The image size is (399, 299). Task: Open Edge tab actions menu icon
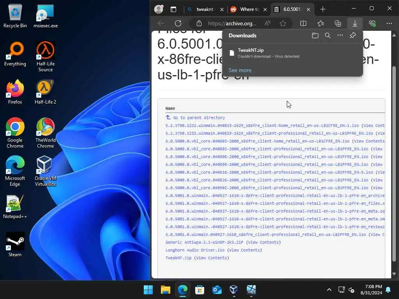pyautogui.click(x=173, y=9)
